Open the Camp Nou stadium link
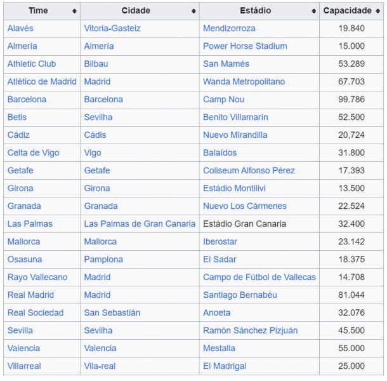This screenshot has width=387, height=381. click(223, 100)
